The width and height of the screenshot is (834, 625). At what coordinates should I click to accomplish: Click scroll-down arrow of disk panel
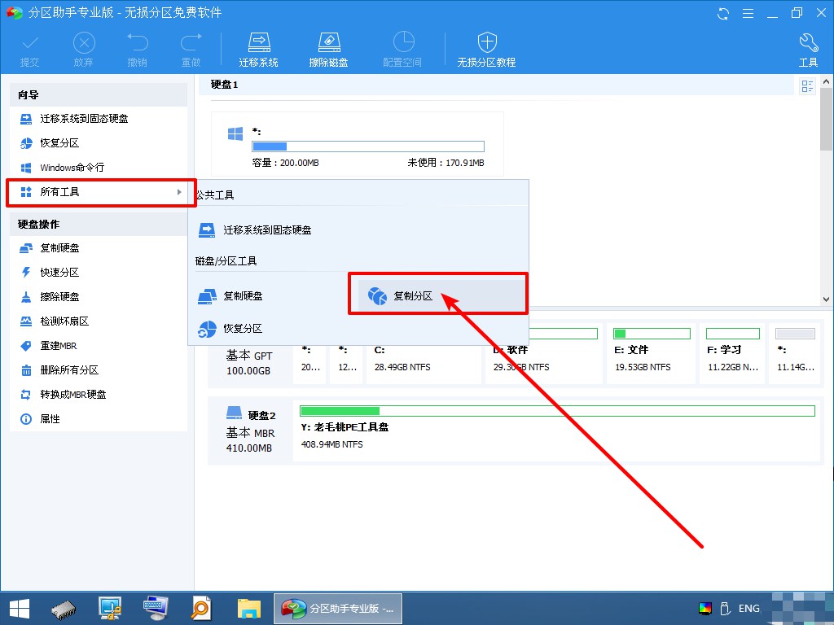[x=826, y=299]
